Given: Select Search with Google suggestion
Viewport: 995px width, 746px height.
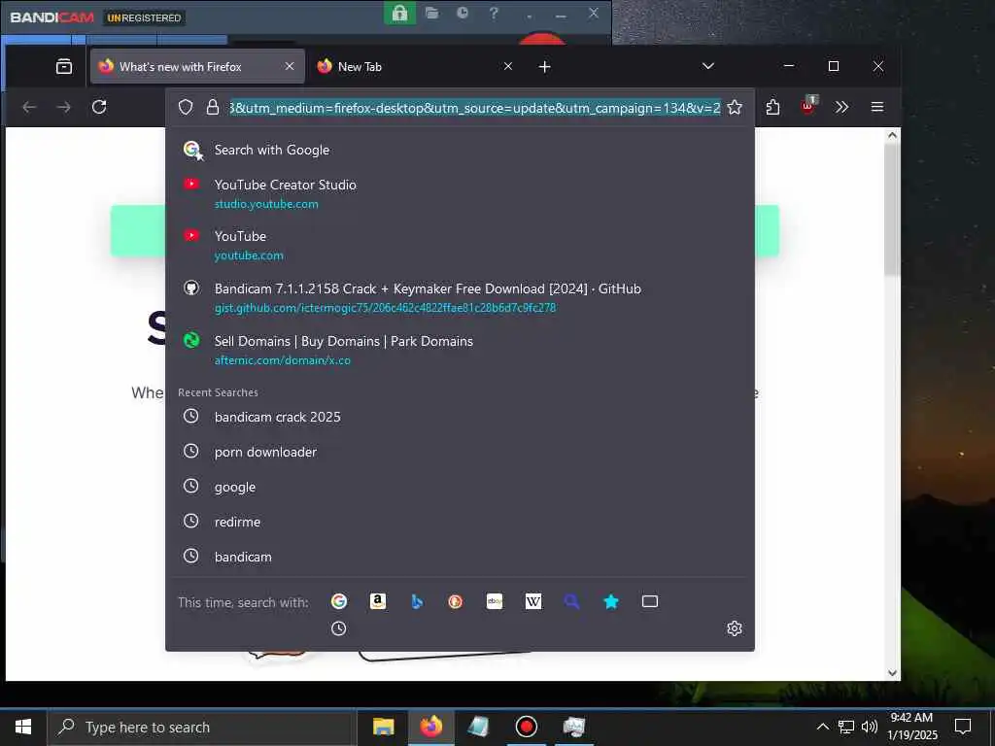Looking at the screenshot, I should pyautogui.click(x=460, y=151).
